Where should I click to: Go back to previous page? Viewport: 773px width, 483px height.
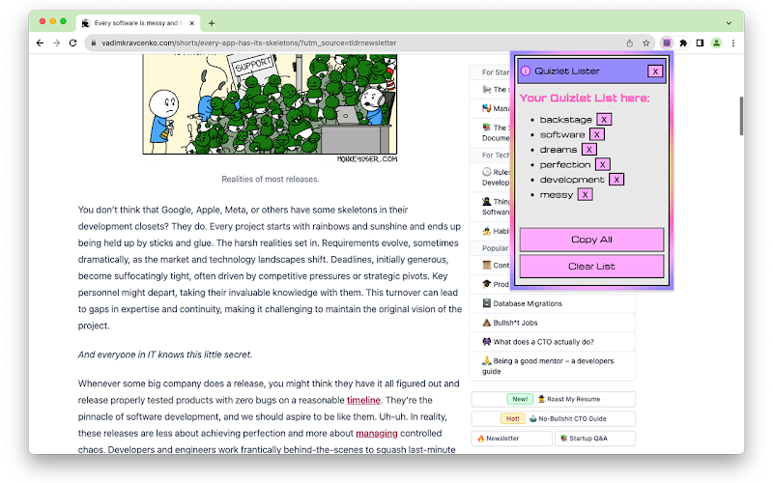(40, 43)
